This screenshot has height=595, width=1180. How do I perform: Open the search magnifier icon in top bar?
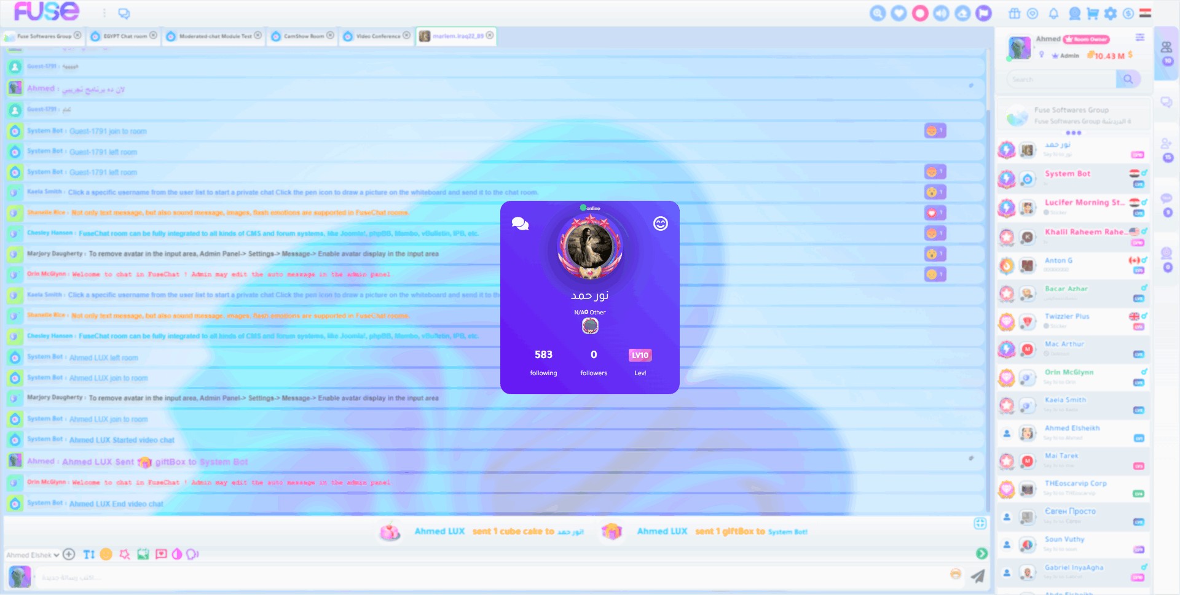(878, 13)
